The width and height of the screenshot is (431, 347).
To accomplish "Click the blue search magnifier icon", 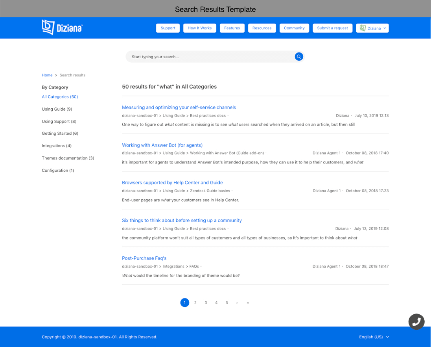I will pos(299,57).
